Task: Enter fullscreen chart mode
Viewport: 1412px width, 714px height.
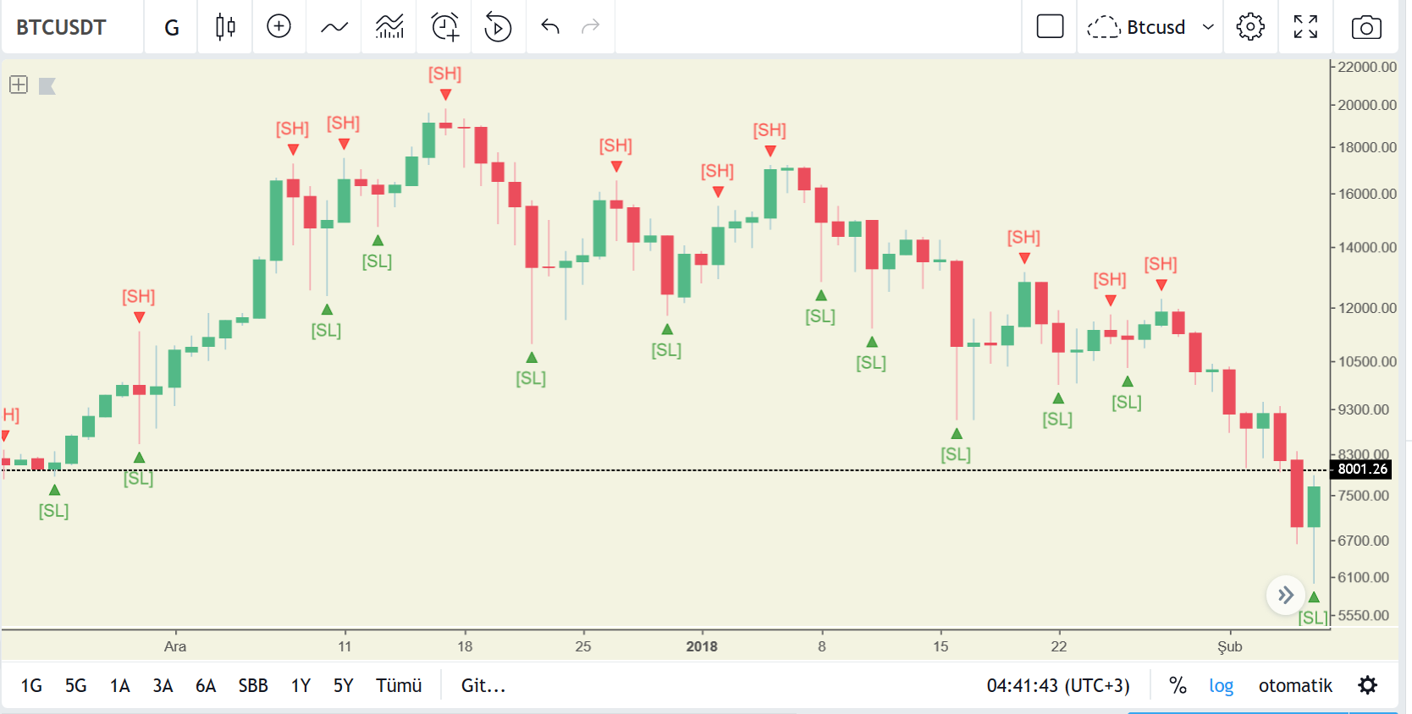Action: coord(1306,27)
